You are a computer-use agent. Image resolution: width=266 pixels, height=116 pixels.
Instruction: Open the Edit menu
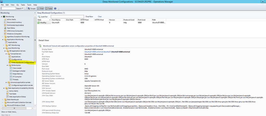[x=7, y=5]
